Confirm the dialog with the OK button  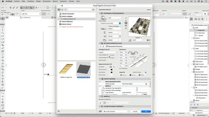(x=146, y=111)
